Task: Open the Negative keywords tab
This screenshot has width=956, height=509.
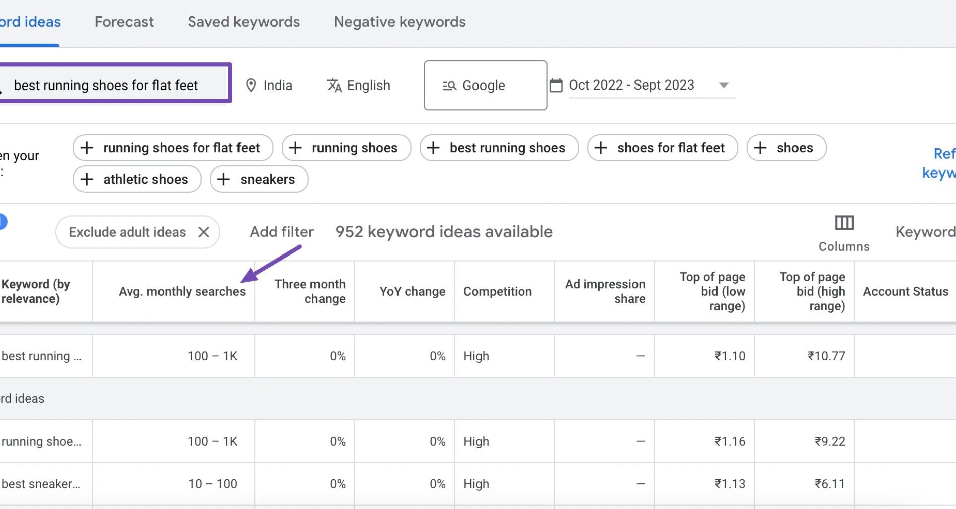Action: point(400,22)
